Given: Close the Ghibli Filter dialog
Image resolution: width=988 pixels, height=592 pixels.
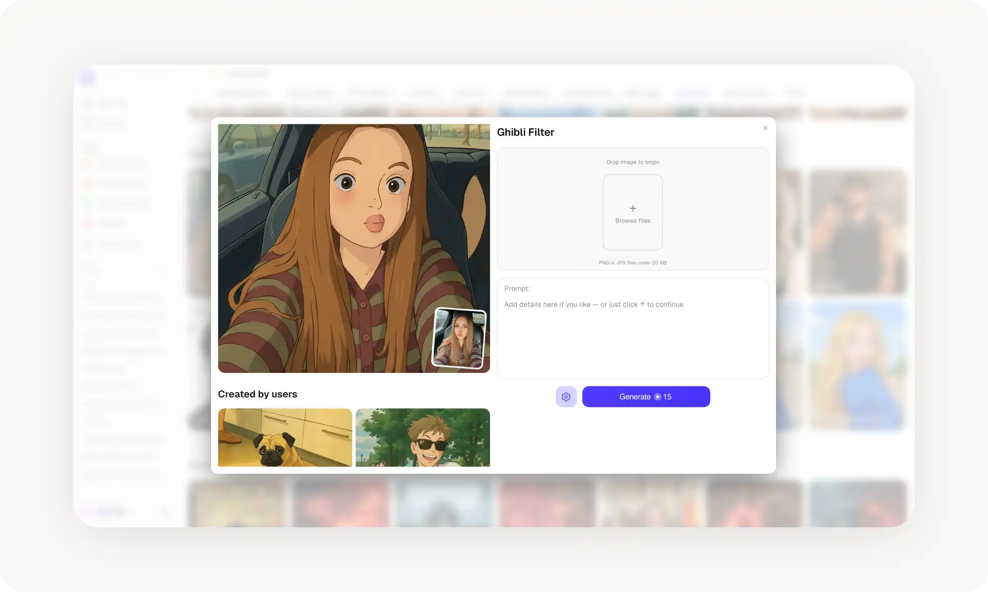Looking at the screenshot, I should point(765,128).
